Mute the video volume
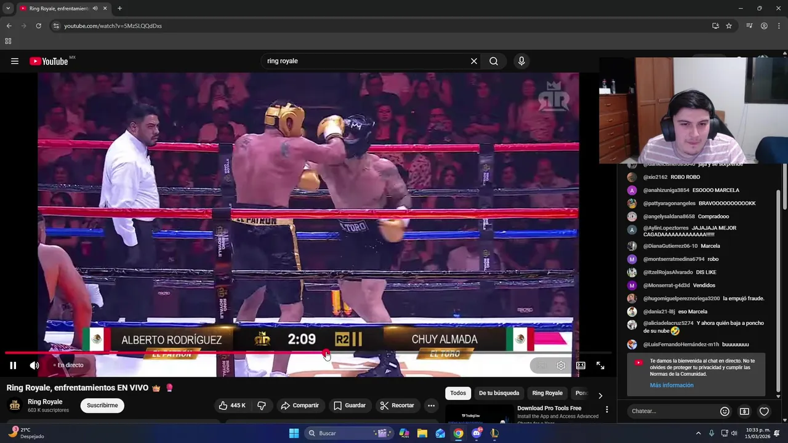 pyautogui.click(x=34, y=365)
